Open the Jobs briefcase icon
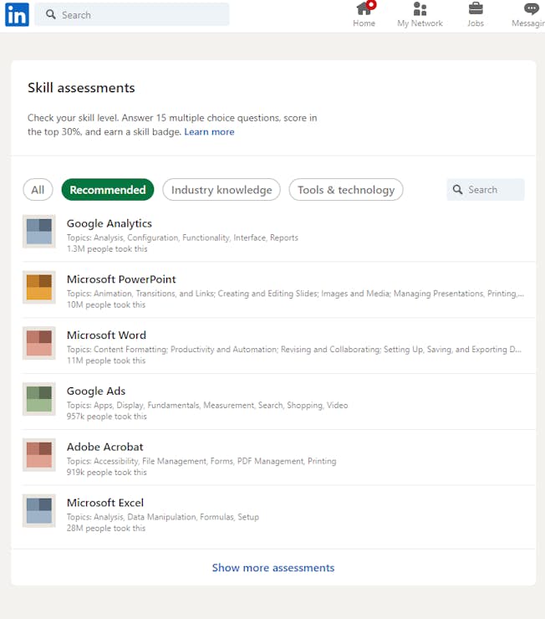 [x=476, y=8]
